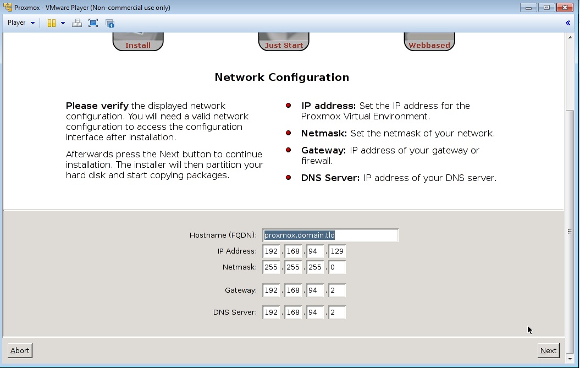Click Gateway second octet field
Viewport: 580px width, 368px height.
293,290
